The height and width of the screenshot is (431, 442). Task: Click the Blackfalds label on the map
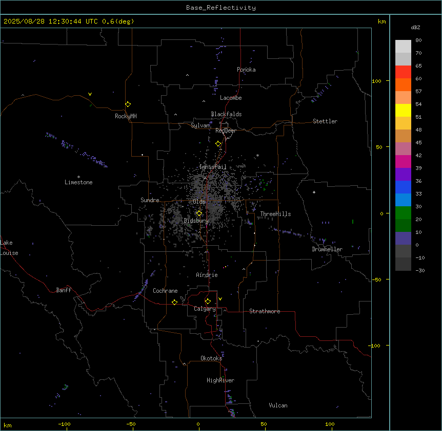pos(226,114)
